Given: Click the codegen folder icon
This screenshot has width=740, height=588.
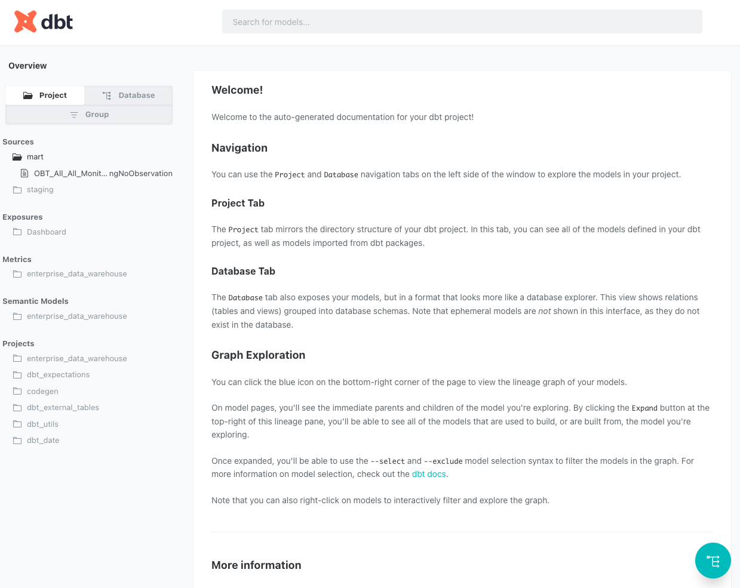Looking at the screenshot, I should click(x=17, y=392).
